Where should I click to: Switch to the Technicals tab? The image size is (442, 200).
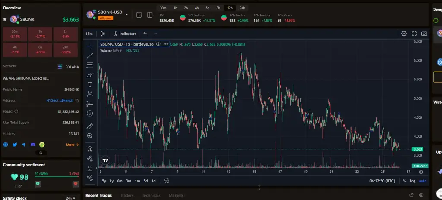click(x=151, y=195)
